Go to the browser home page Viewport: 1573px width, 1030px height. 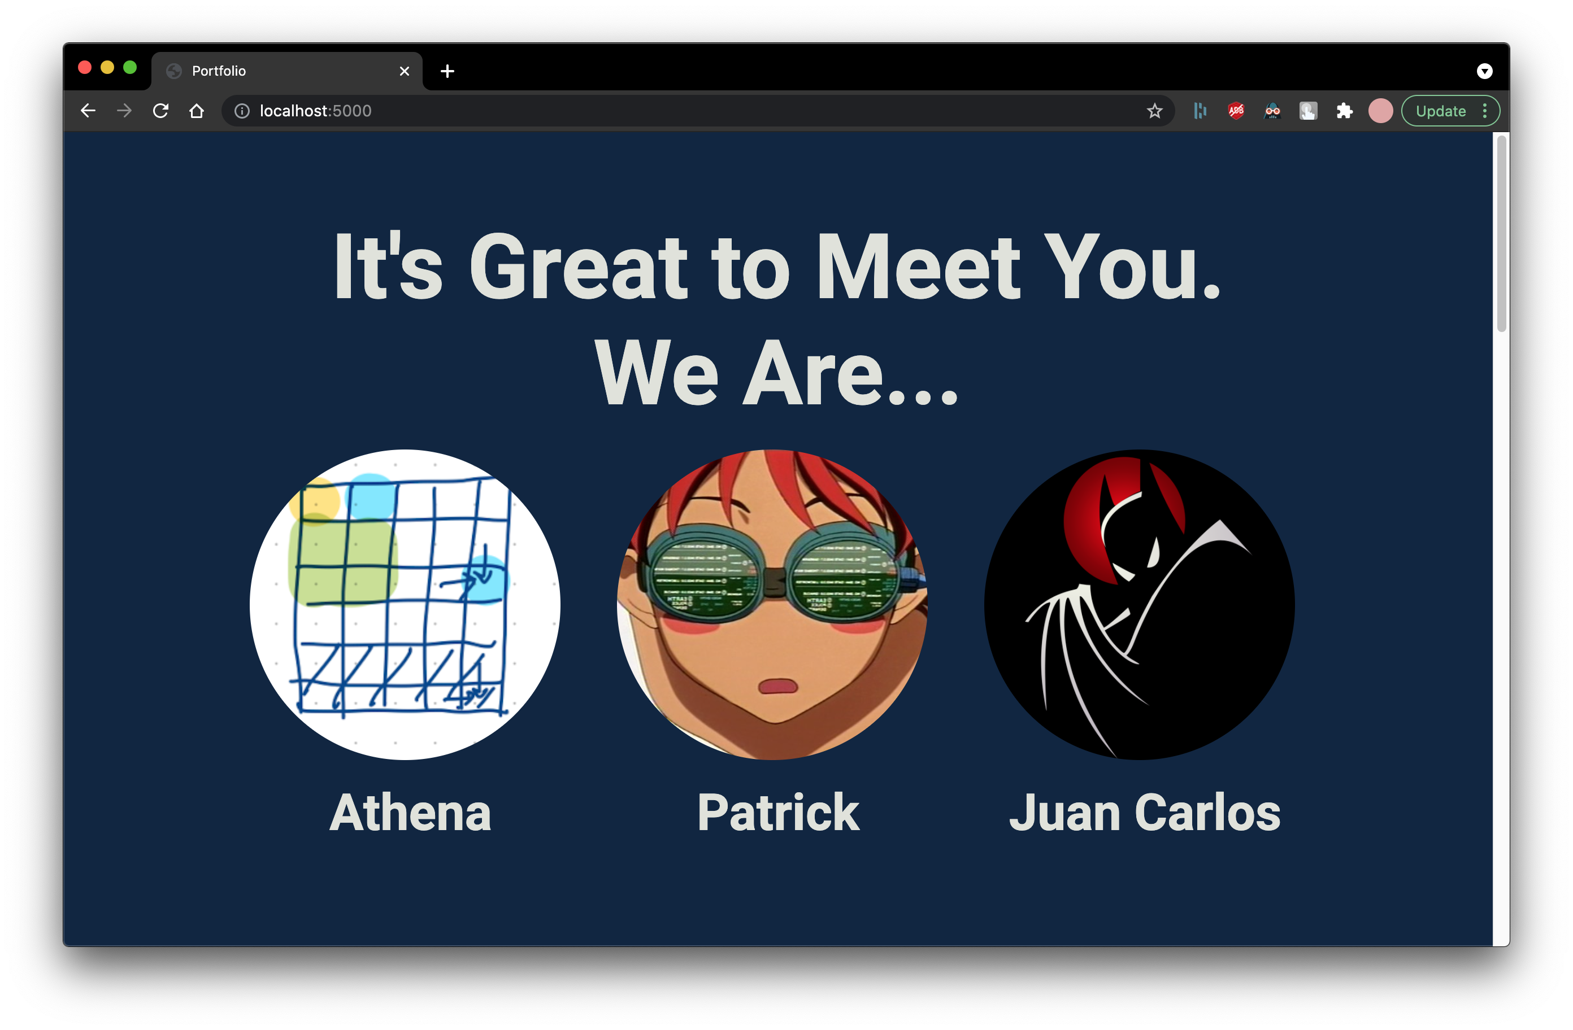pos(196,111)
